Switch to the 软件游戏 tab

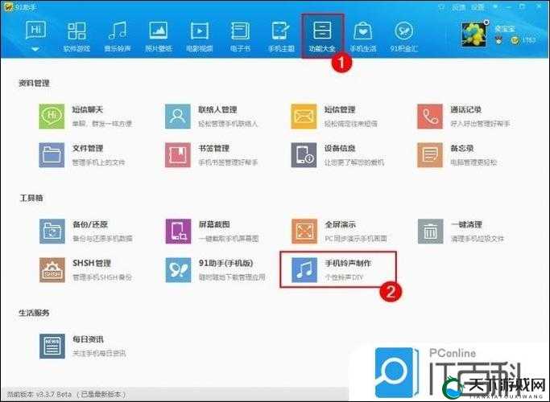77,36
